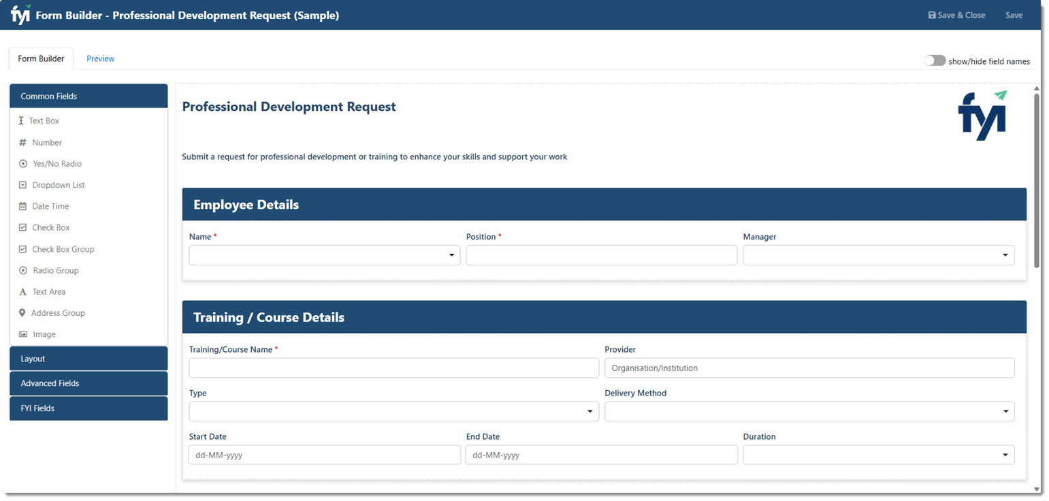Image resolution: width=1049 pixels, height=501 pixels.
Task: Select Yes/No Radio field label
Action: click(x=57, y=164)
